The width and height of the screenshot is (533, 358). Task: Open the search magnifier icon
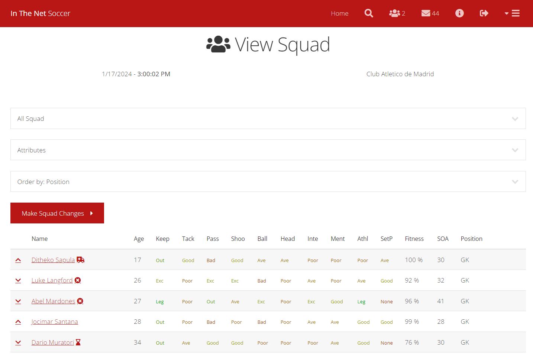point(369,13)
